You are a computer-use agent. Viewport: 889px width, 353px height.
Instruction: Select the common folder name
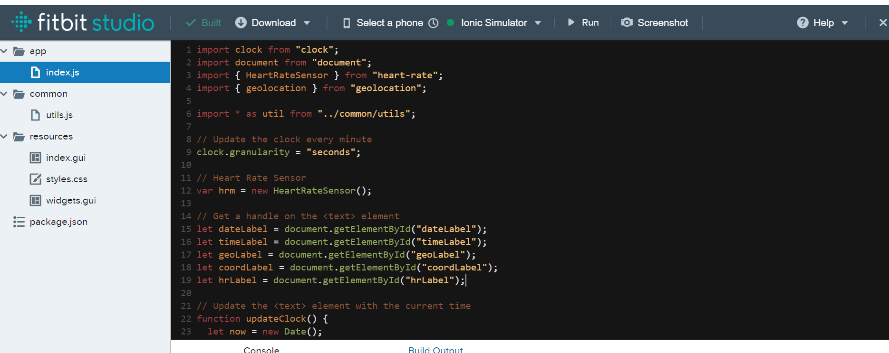tap(48, 94)
